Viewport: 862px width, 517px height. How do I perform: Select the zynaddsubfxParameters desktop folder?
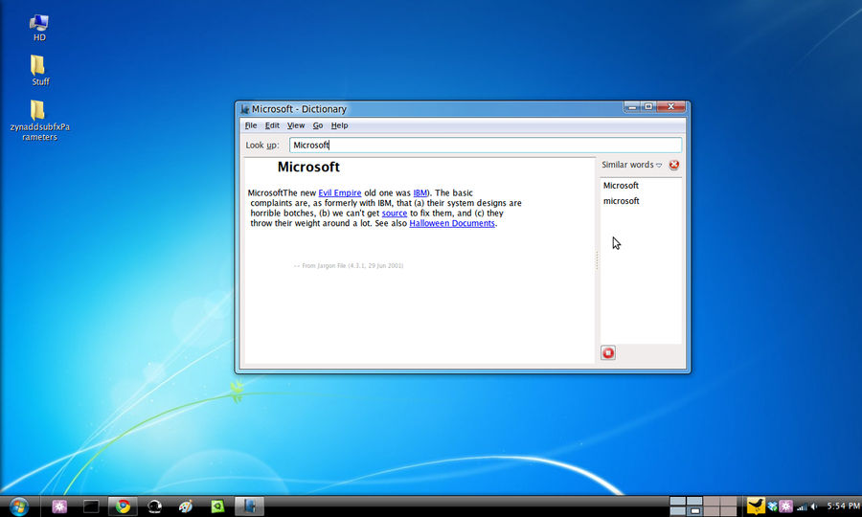[39, 121]
